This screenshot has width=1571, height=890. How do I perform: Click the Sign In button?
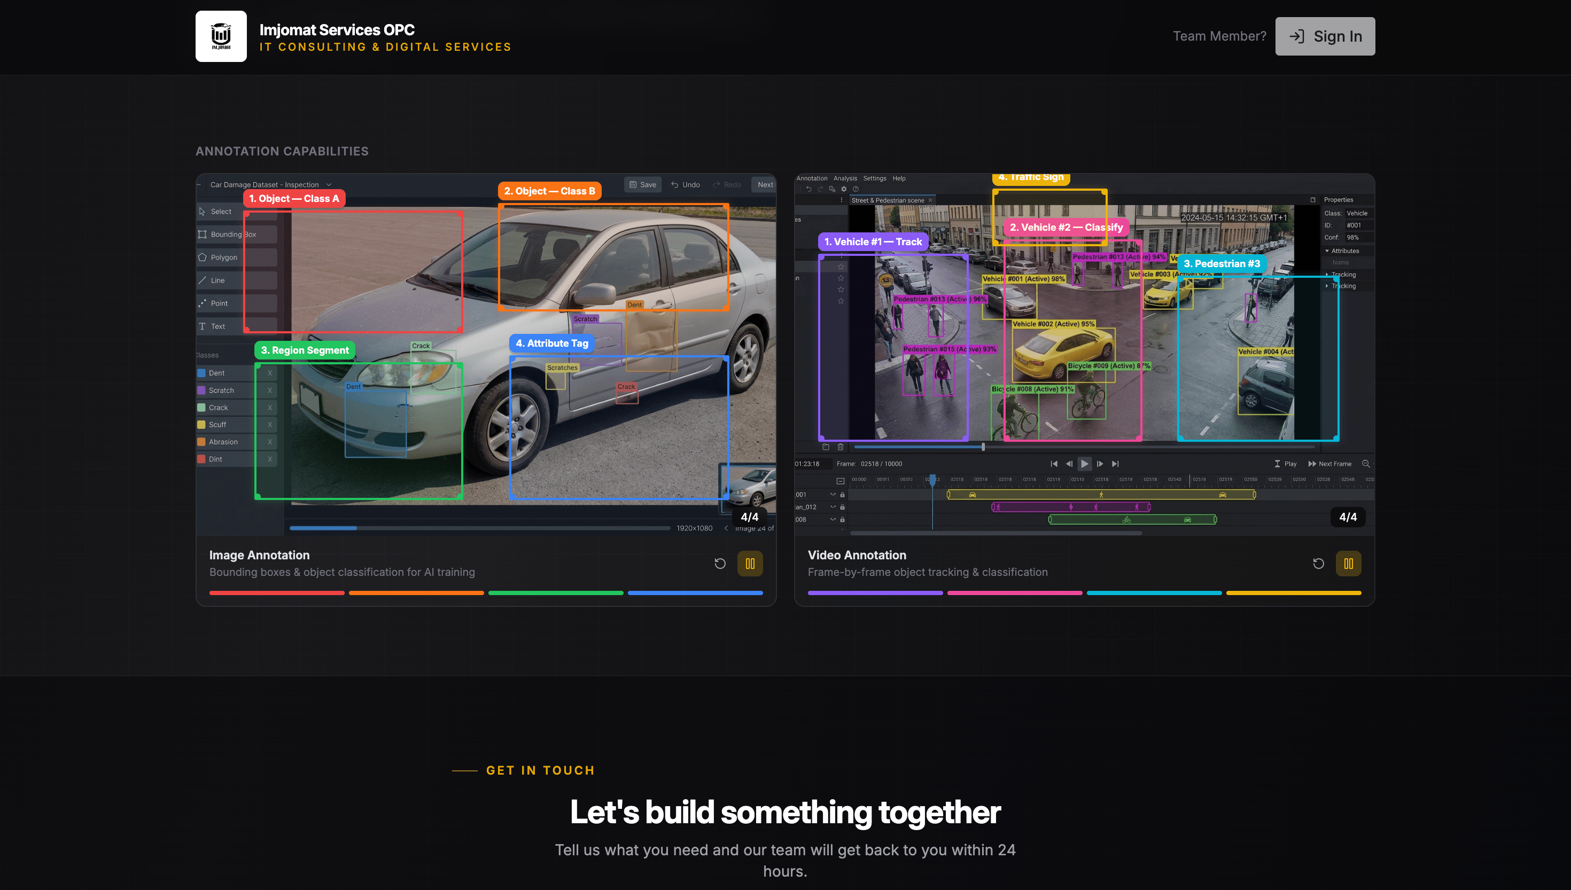tap(1325, 36)
